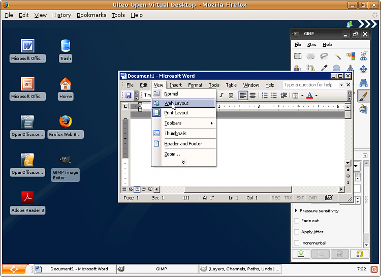
Task: Toggle REC indicator in Word status bar
Action: click(x=275, y=198)
